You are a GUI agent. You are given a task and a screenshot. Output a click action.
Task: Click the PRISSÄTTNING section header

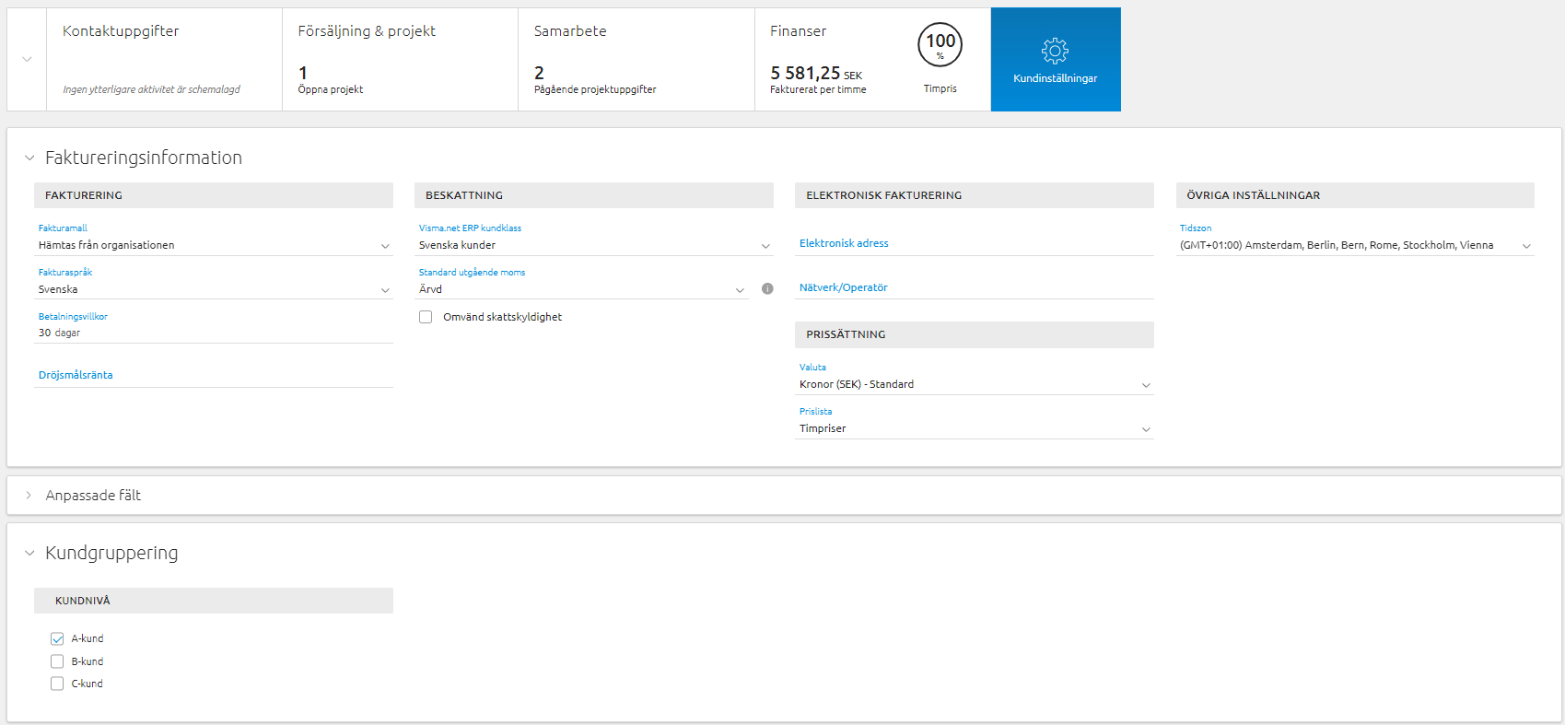pos(975,334)
